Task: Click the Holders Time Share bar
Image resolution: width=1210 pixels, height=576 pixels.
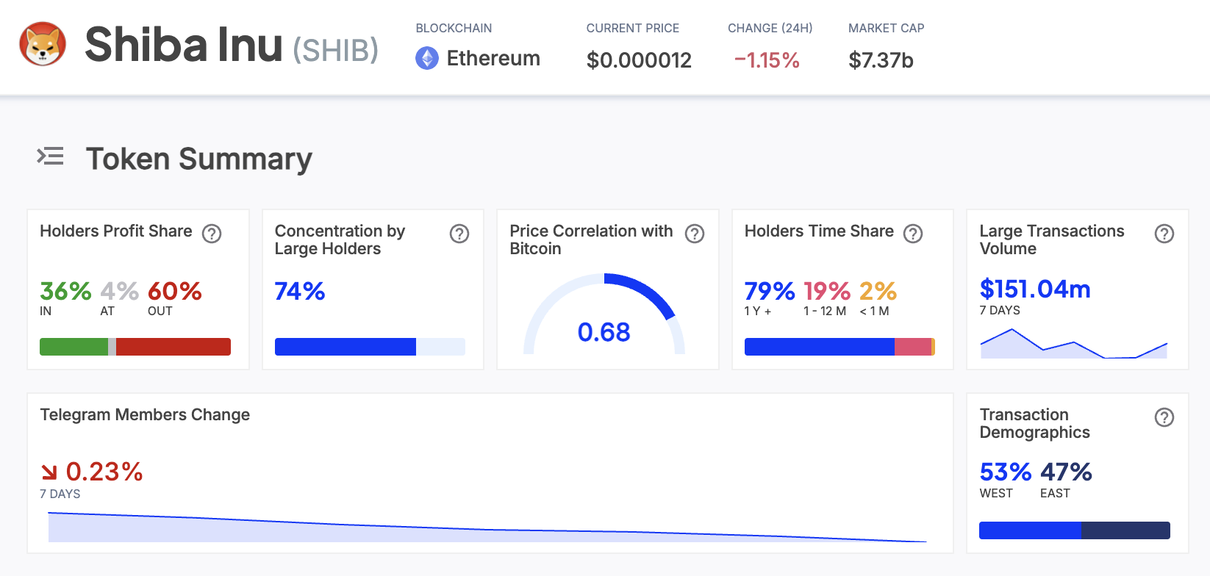Action: tap(840, 347)
